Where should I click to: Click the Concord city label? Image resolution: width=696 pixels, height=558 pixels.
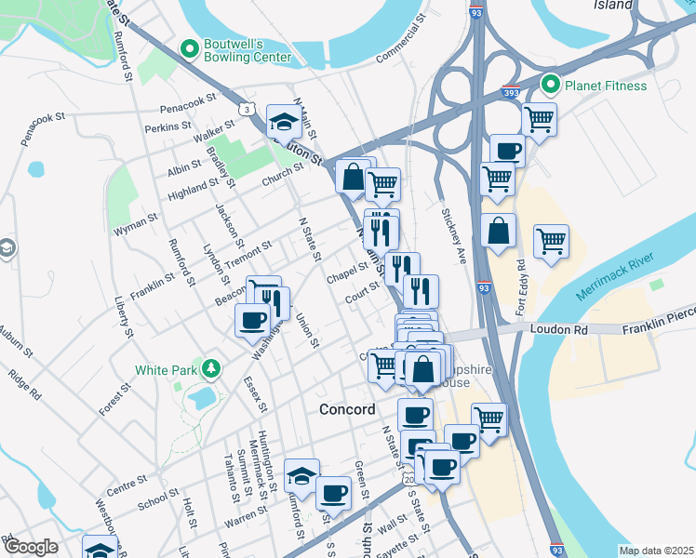(347, 409)
